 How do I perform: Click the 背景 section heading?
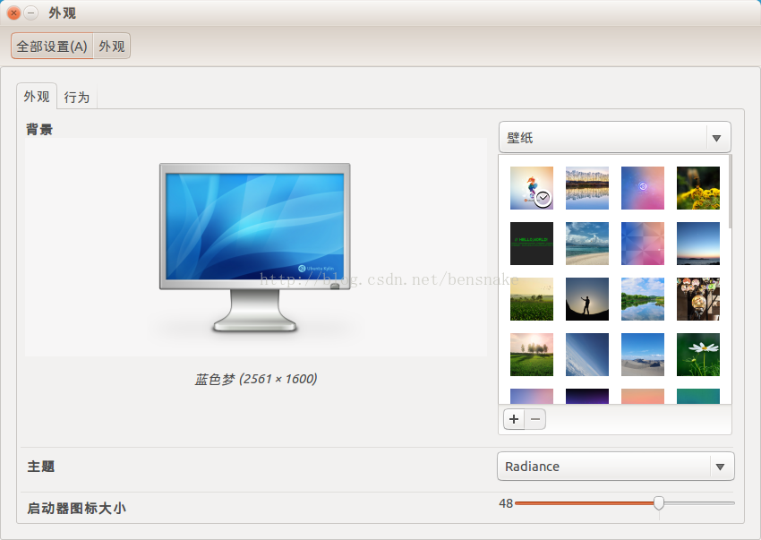click(39, 129)
